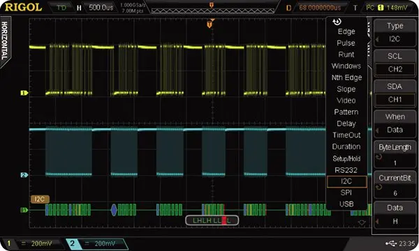The image size is (419, 251).
Task: Click the 148mV trigger level readout
Action: click(x=397, y=8)
